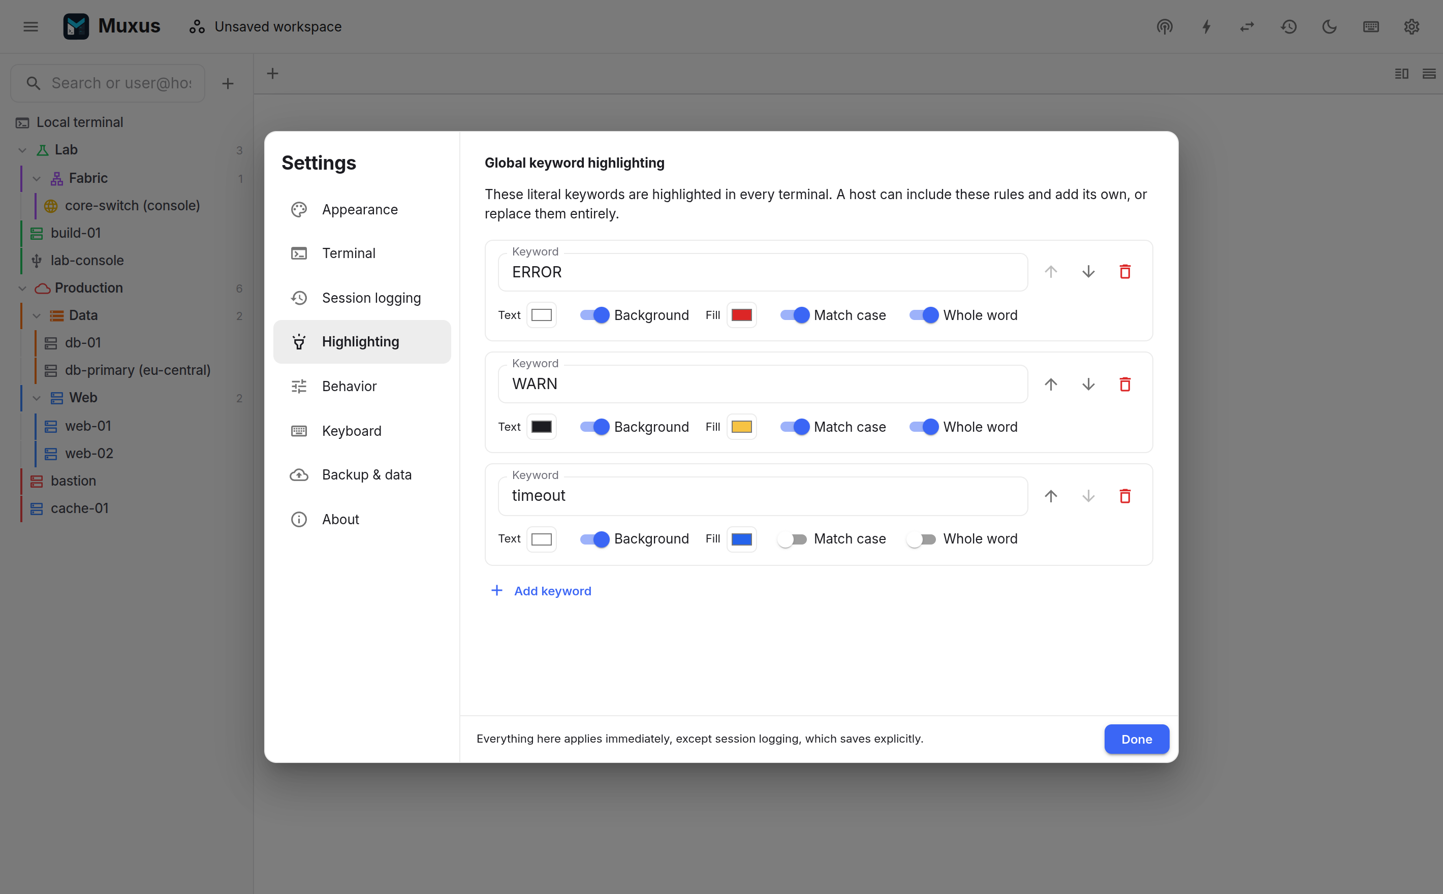Open black Text color swatch for WARN
The height and width of the screenshot is (894, 1443).
pyautogui.click(x=541, y=426)
